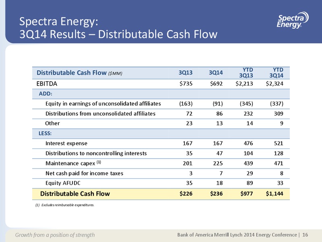Screen dimensions: 322x242
Task: Select the '471' cell
Action: [x=279, y=163]
